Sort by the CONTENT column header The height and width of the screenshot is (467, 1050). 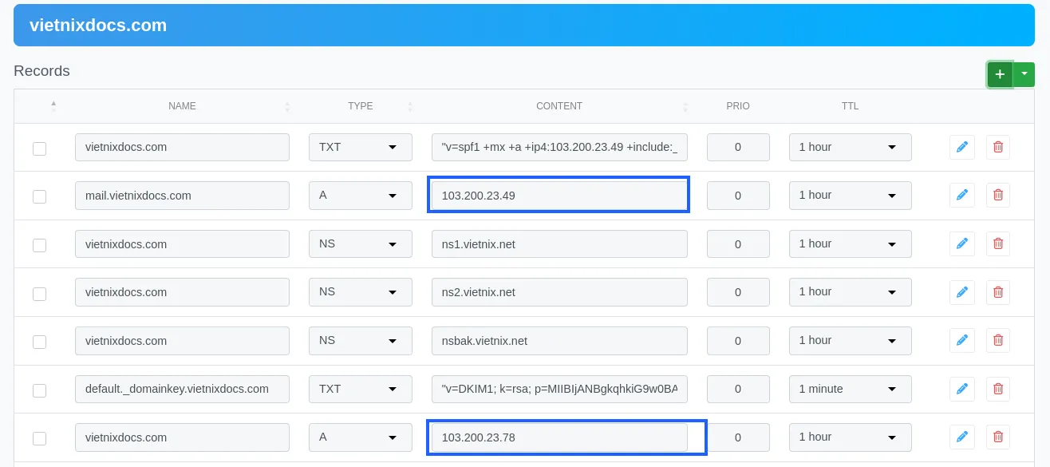point(559,106)
